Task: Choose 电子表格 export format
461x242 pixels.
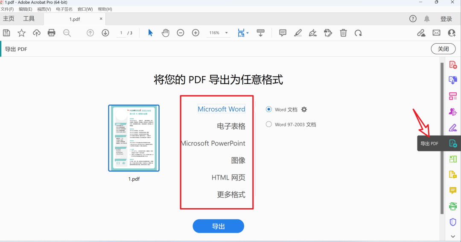Action: coord(231,126)
